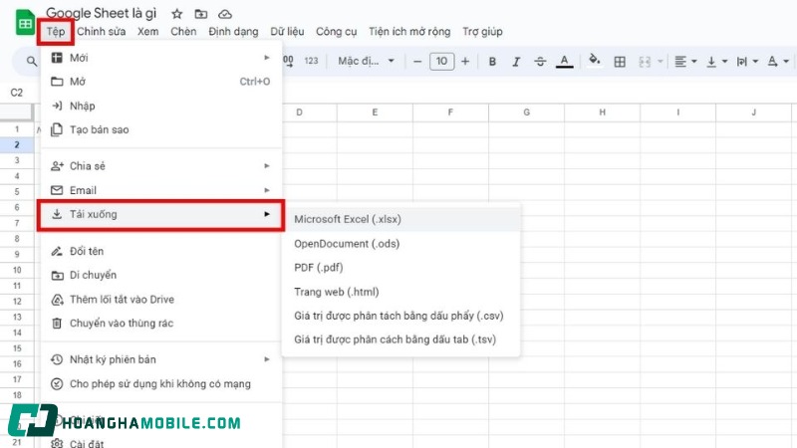Expand the font family dropdown
Screen dimensions: 797x448
tap(365, 62)
